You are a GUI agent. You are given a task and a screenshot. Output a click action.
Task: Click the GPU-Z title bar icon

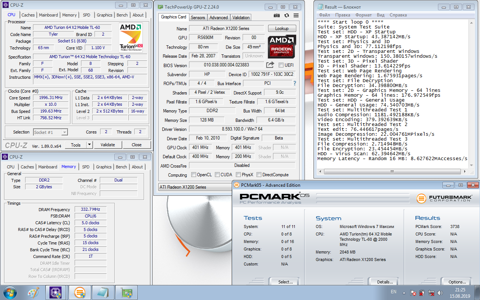click(x=160, y=7)
